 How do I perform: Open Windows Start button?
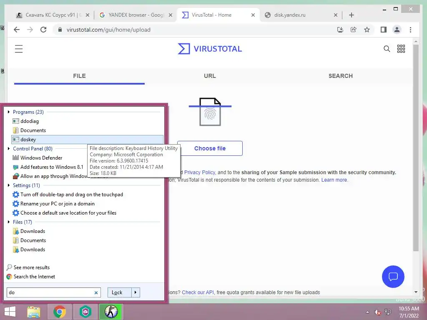(x=10, y=312)
